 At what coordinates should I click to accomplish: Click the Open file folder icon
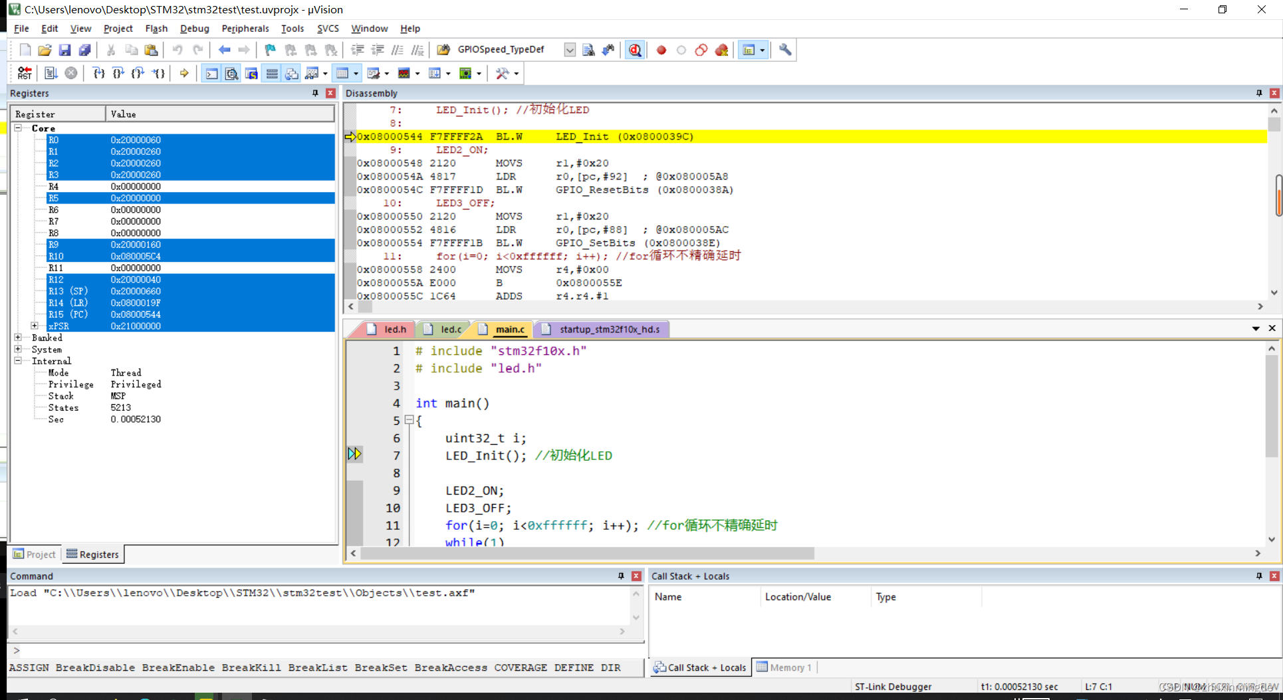click(45, 50)
